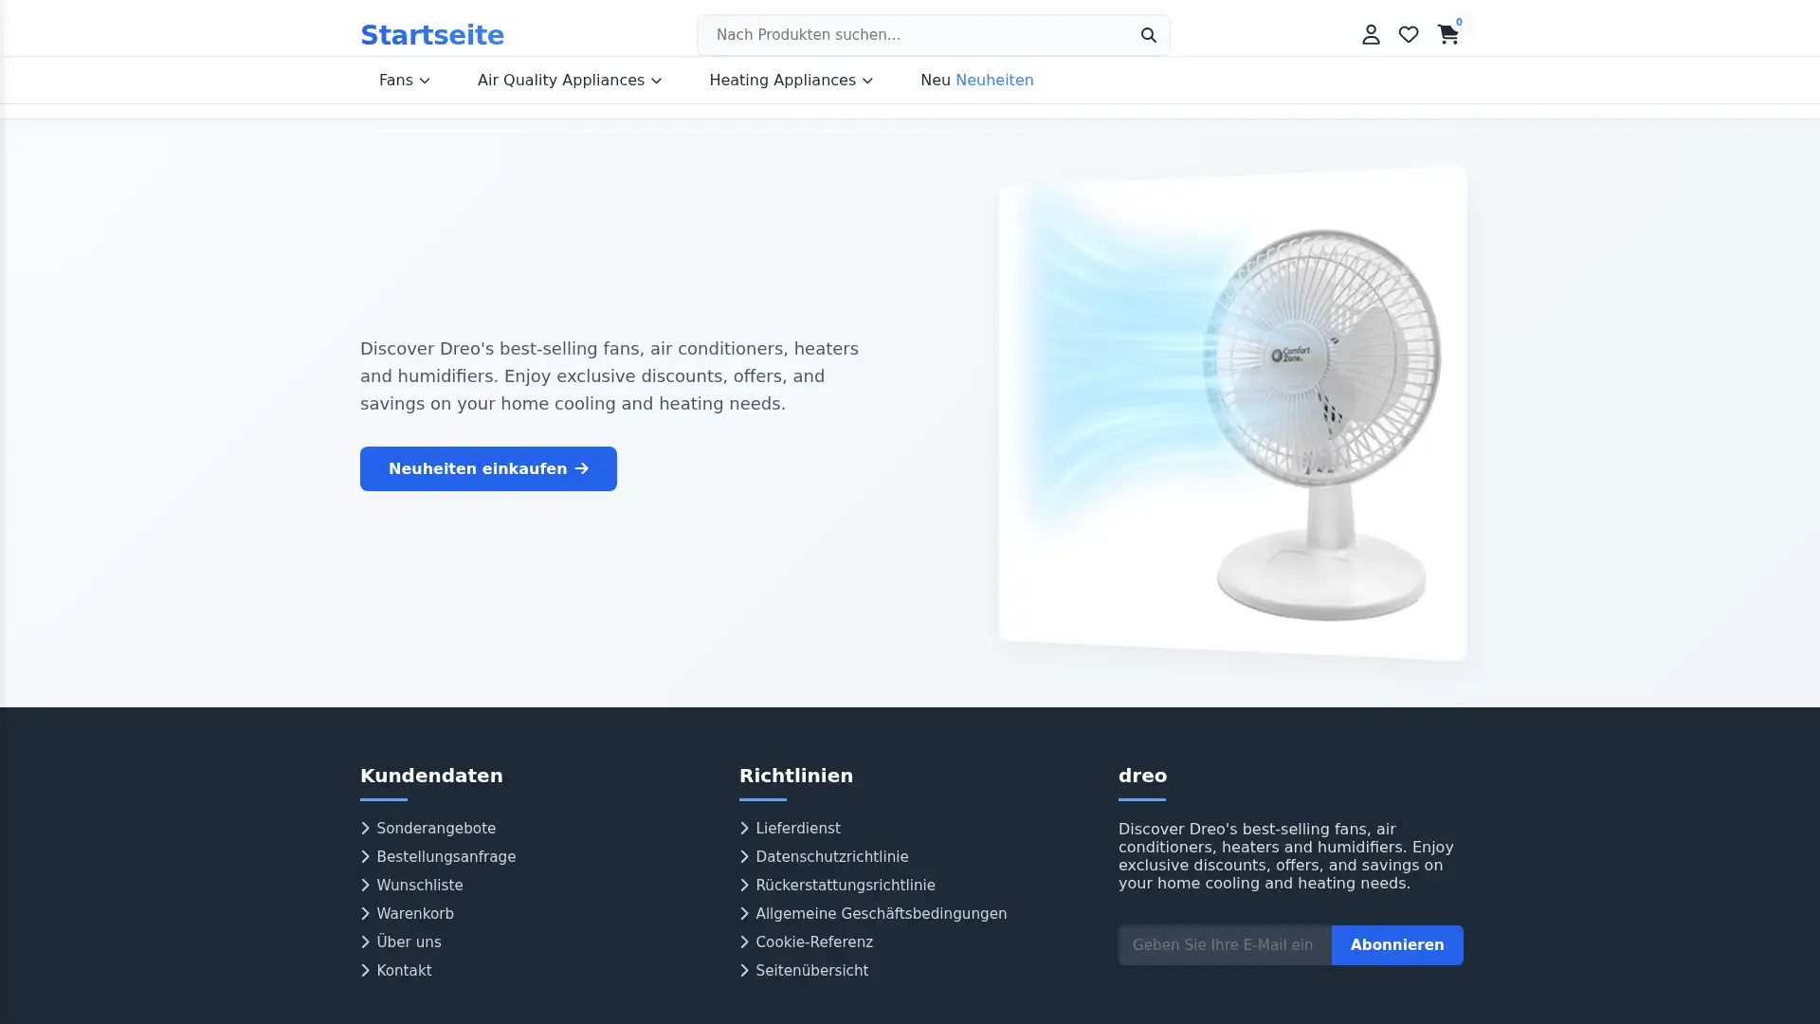
Task: Expand Heating Appliances dropdown
Action: [x=792, y=81]
